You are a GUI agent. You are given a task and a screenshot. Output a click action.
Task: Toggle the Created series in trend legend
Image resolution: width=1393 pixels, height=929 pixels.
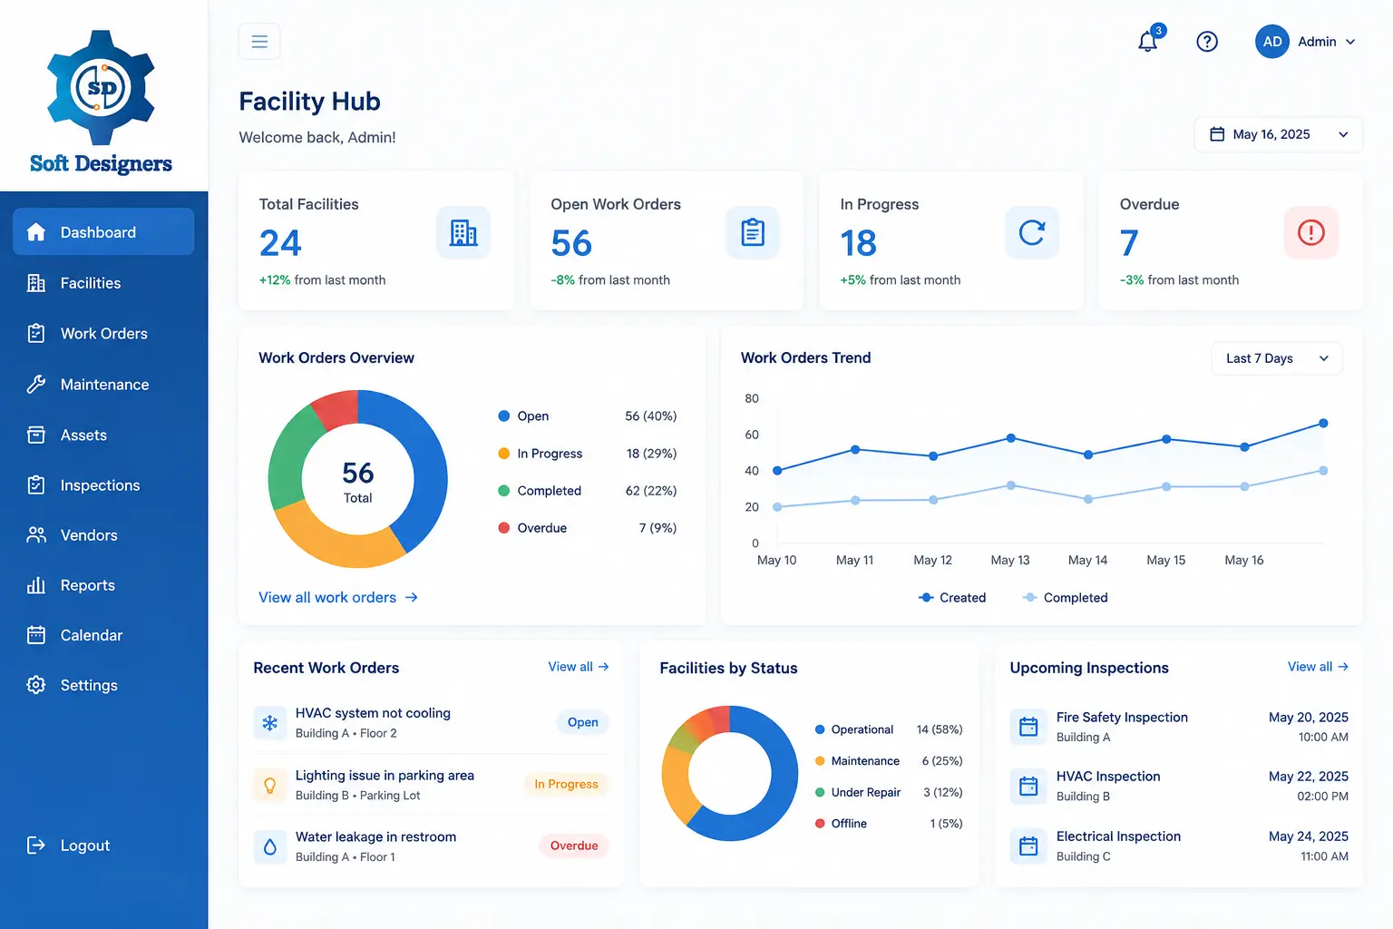(x=952, y=598)
